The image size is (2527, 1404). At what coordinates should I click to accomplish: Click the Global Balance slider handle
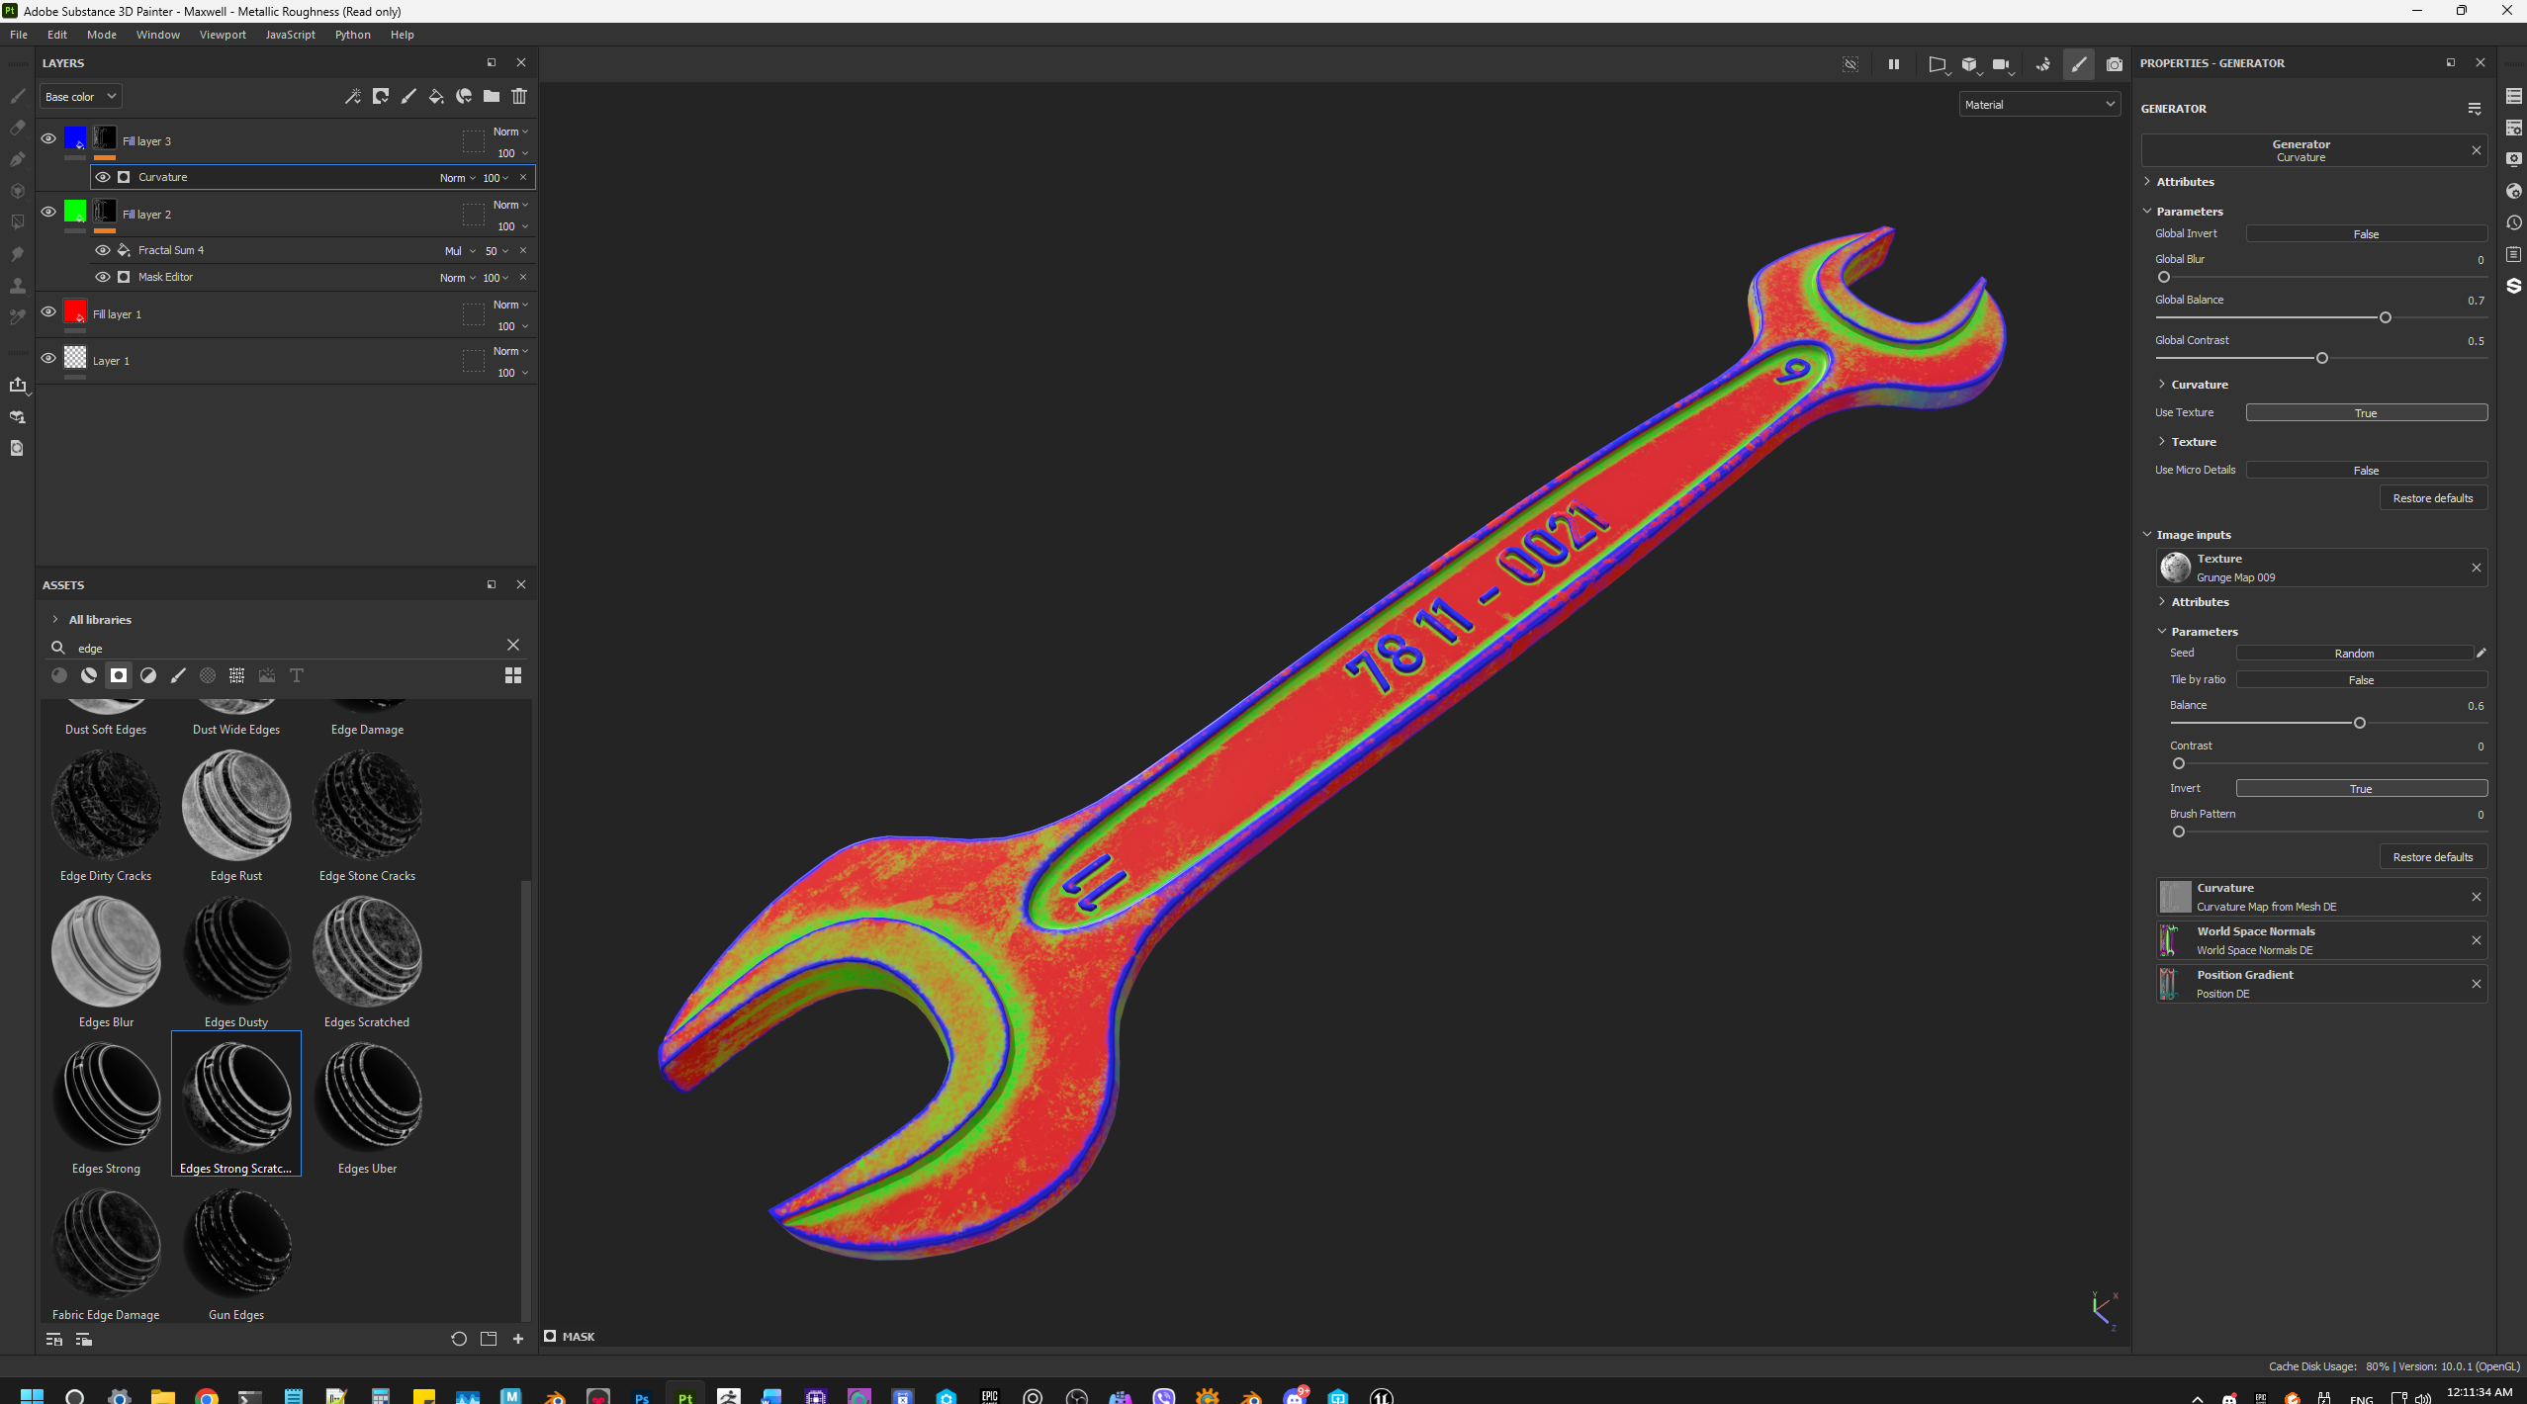click(2385, 317)
